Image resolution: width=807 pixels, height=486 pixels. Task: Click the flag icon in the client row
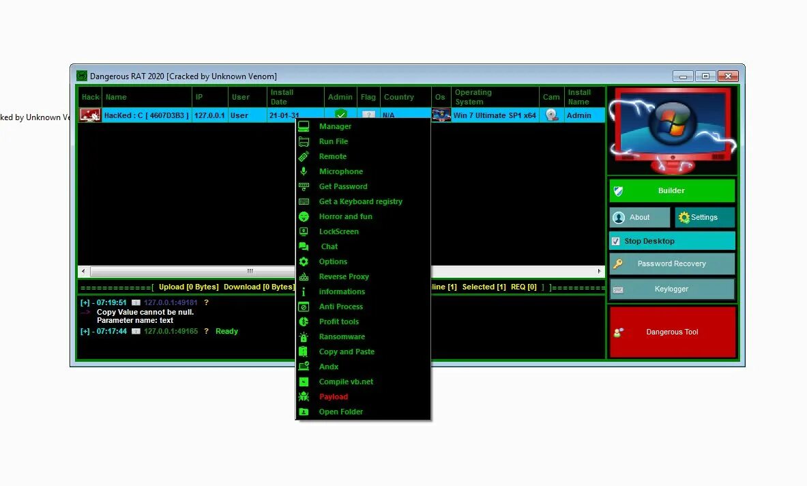(368, 115)
